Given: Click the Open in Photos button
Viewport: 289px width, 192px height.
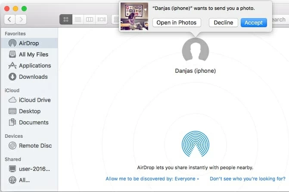Looking at the screenshot, I should (x=176, y=23).
